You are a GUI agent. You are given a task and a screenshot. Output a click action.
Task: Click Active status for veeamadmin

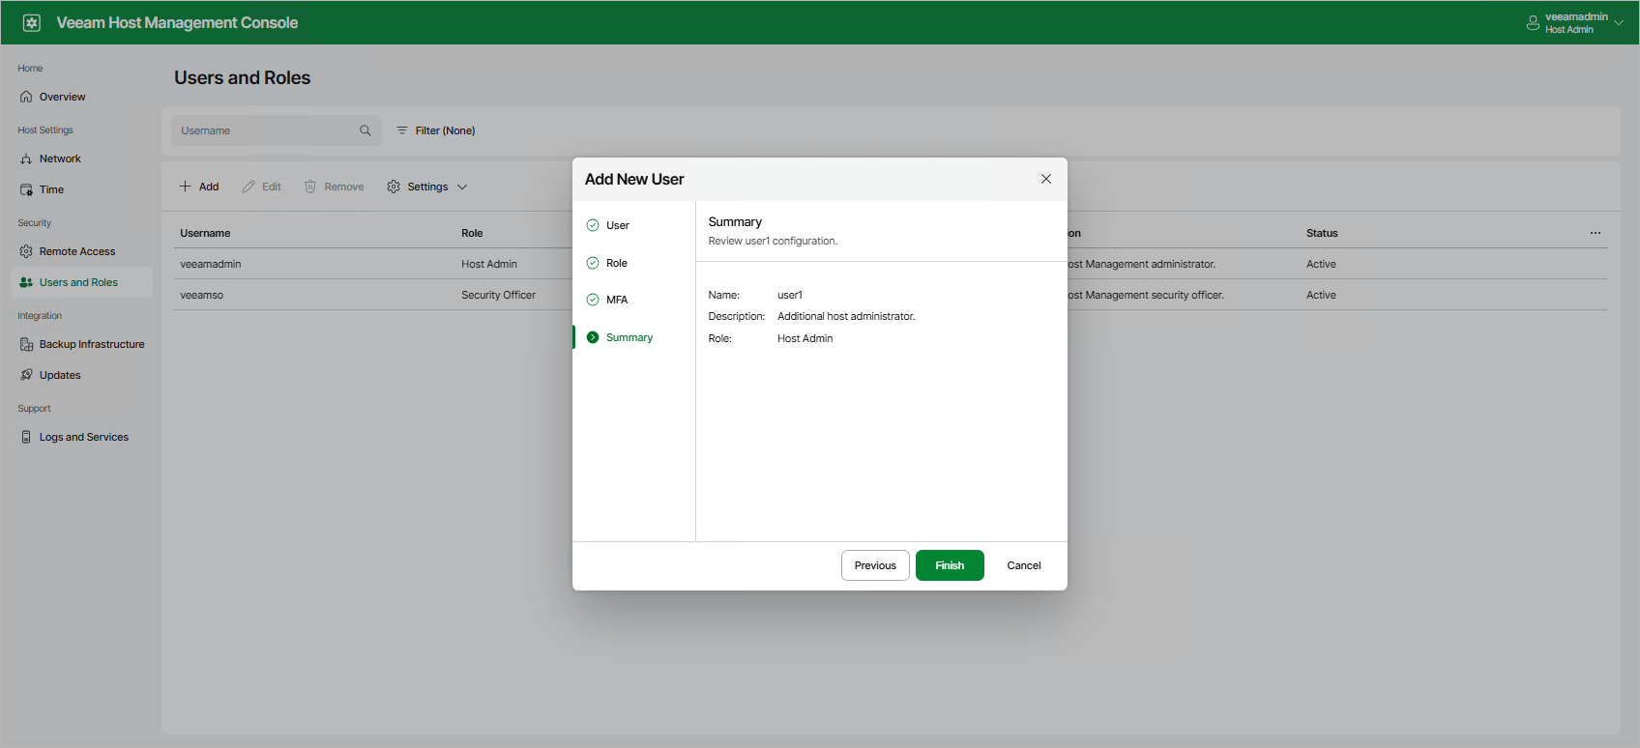[1321, 264]
